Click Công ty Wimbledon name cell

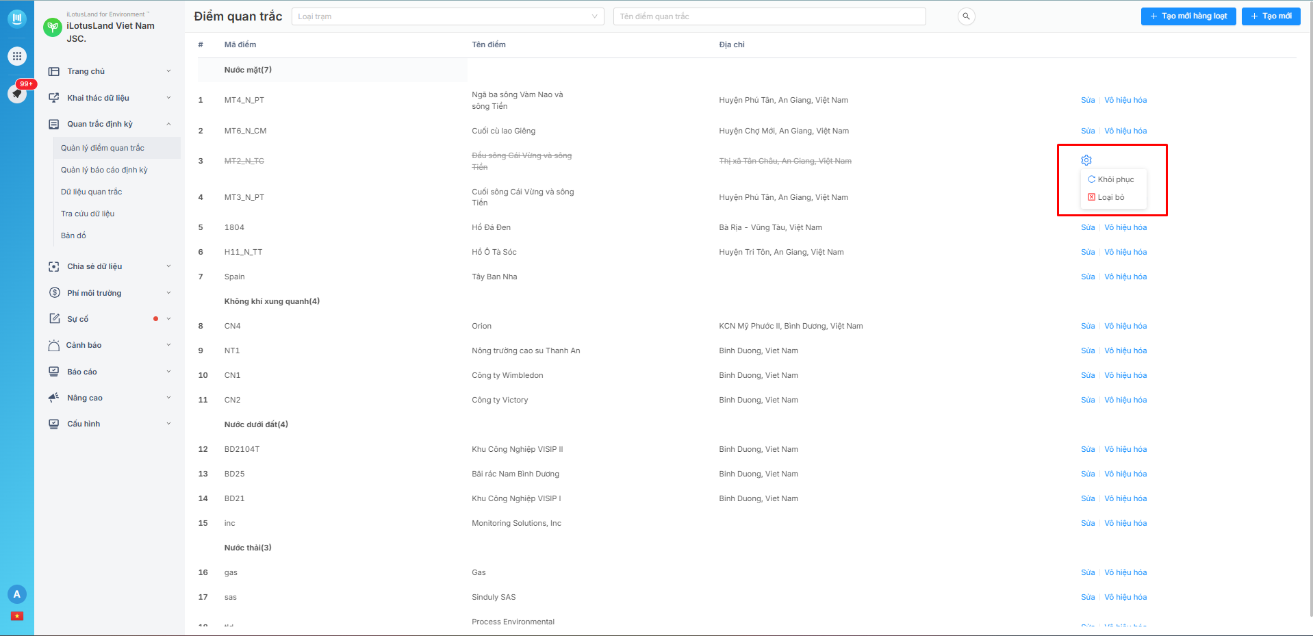click(x=507, y=375)
